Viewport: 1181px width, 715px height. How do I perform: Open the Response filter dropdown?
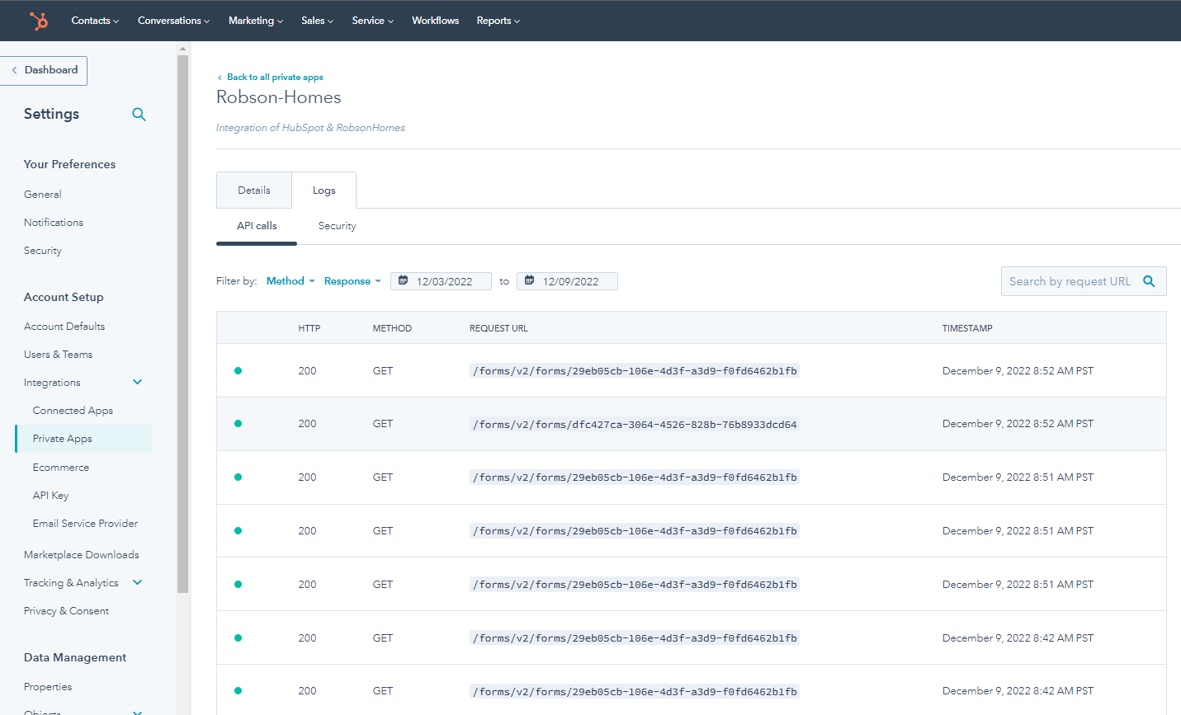click(352, 280)
